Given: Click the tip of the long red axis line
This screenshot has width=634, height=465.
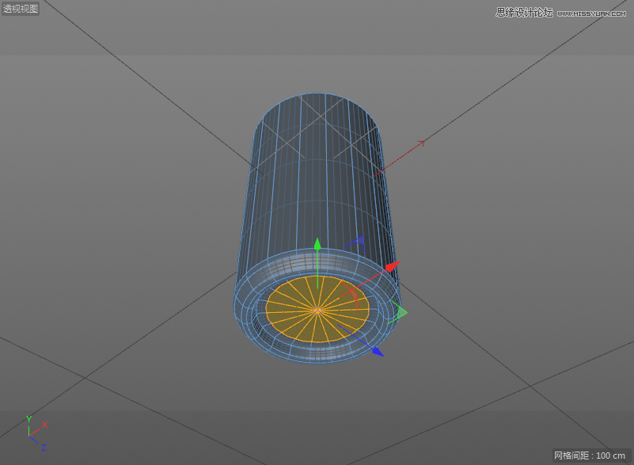Looking at the screenshot, I should click(x=423, y=140).
